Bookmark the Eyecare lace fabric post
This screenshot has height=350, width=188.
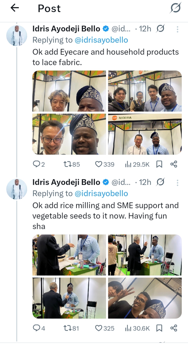pyautogui.click(x=159, y=164)
